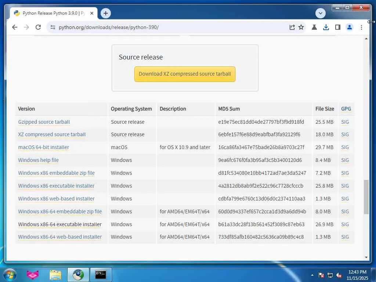Viewport: 376px width, 282px height.
Task: Click scrollbar up arrow
Action: pos(366,39)
